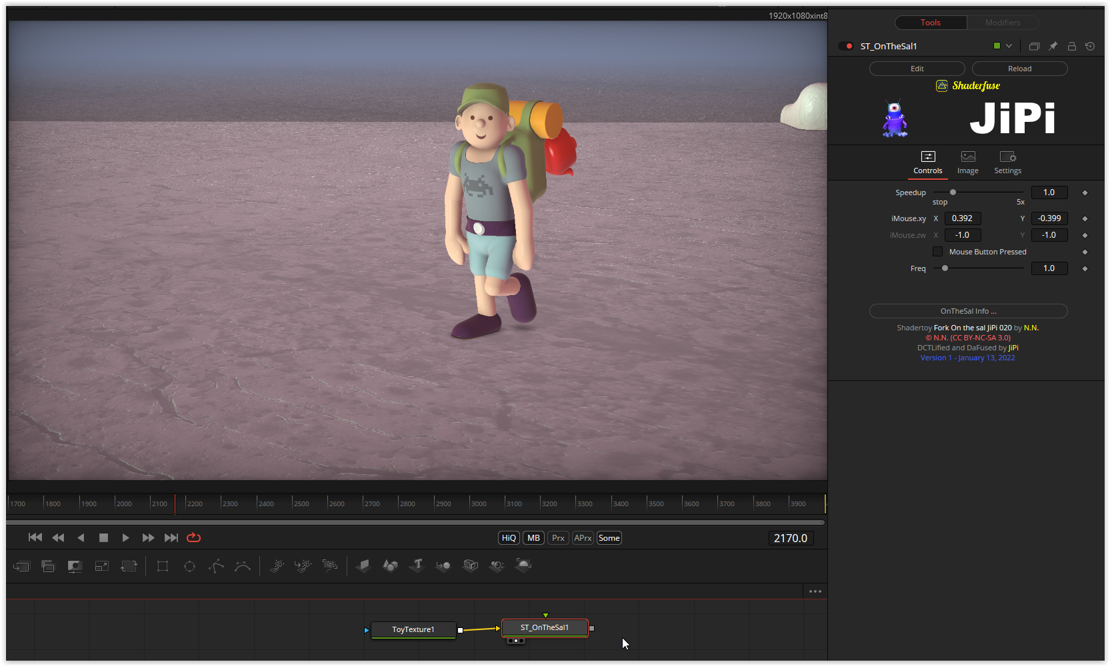The image size is (1110, 666).
Task: Edit the Speedup value field
Action: 1049,192
